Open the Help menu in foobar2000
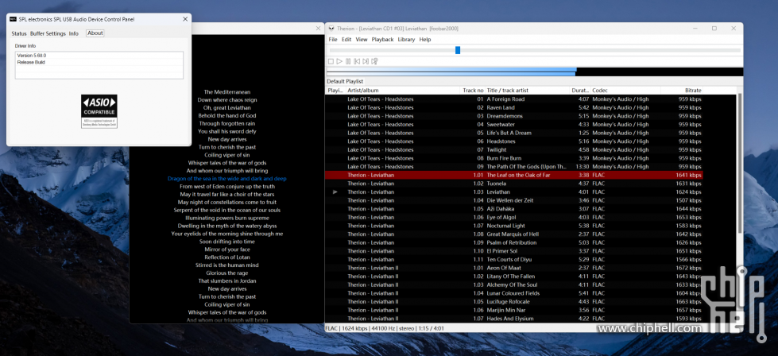This screenshot has width=778, height=356. pyautogui.click(x=424, y=40)
